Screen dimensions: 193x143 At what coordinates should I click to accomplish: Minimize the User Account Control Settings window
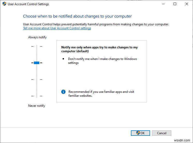(163, 4)
